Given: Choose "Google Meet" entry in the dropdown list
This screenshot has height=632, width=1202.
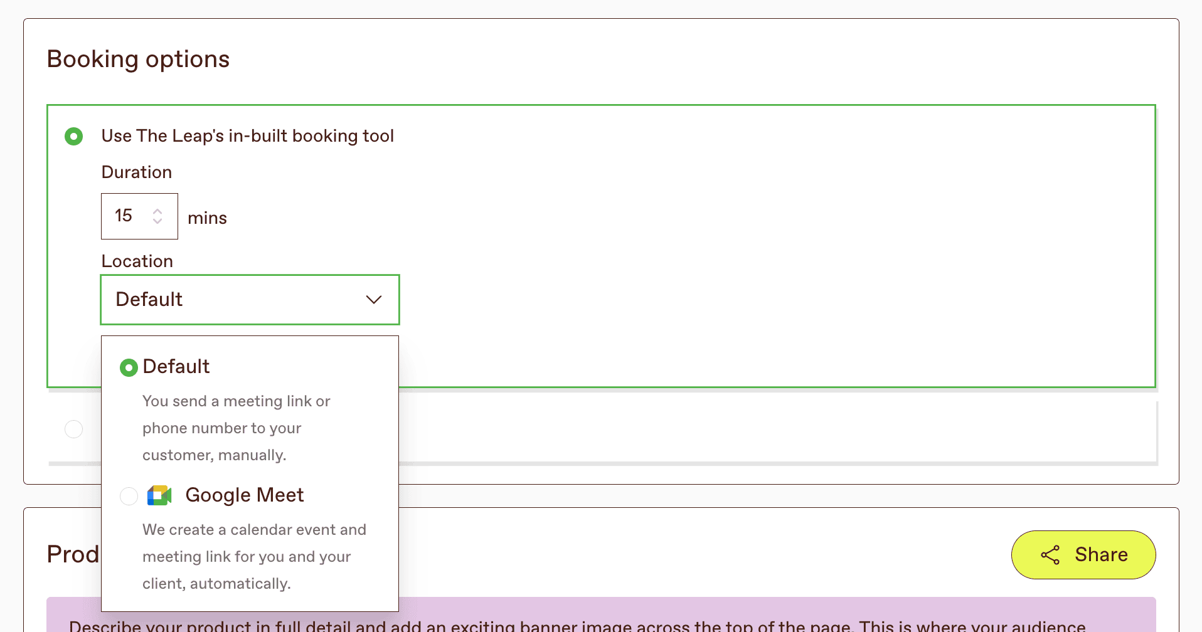Looking at the screenshot, I should tap(245, 495).
